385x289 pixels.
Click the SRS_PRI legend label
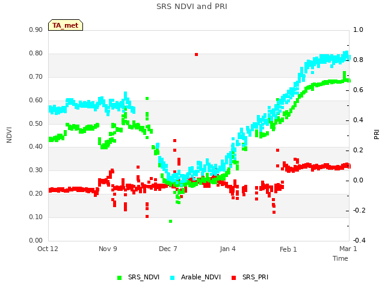[255, 277]
